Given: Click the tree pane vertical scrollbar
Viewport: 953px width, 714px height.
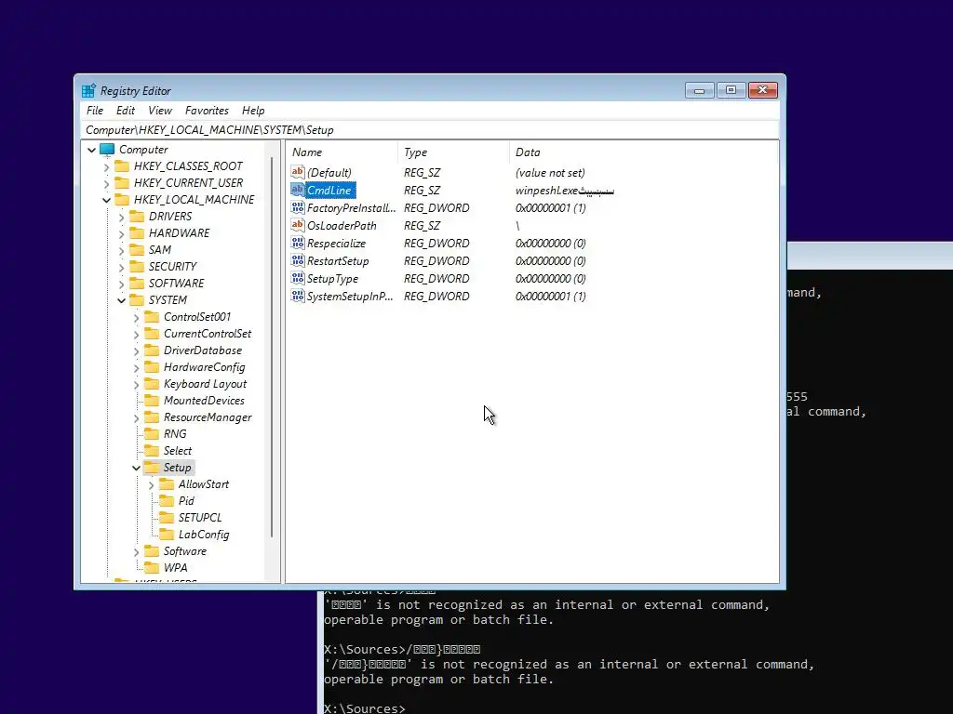Looking at the screenshot, I should coord(271,346).
